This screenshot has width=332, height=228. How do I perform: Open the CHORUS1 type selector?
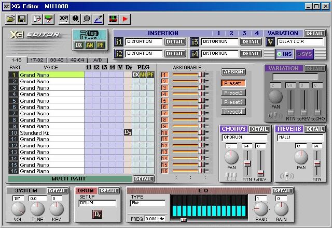point(245,138)
